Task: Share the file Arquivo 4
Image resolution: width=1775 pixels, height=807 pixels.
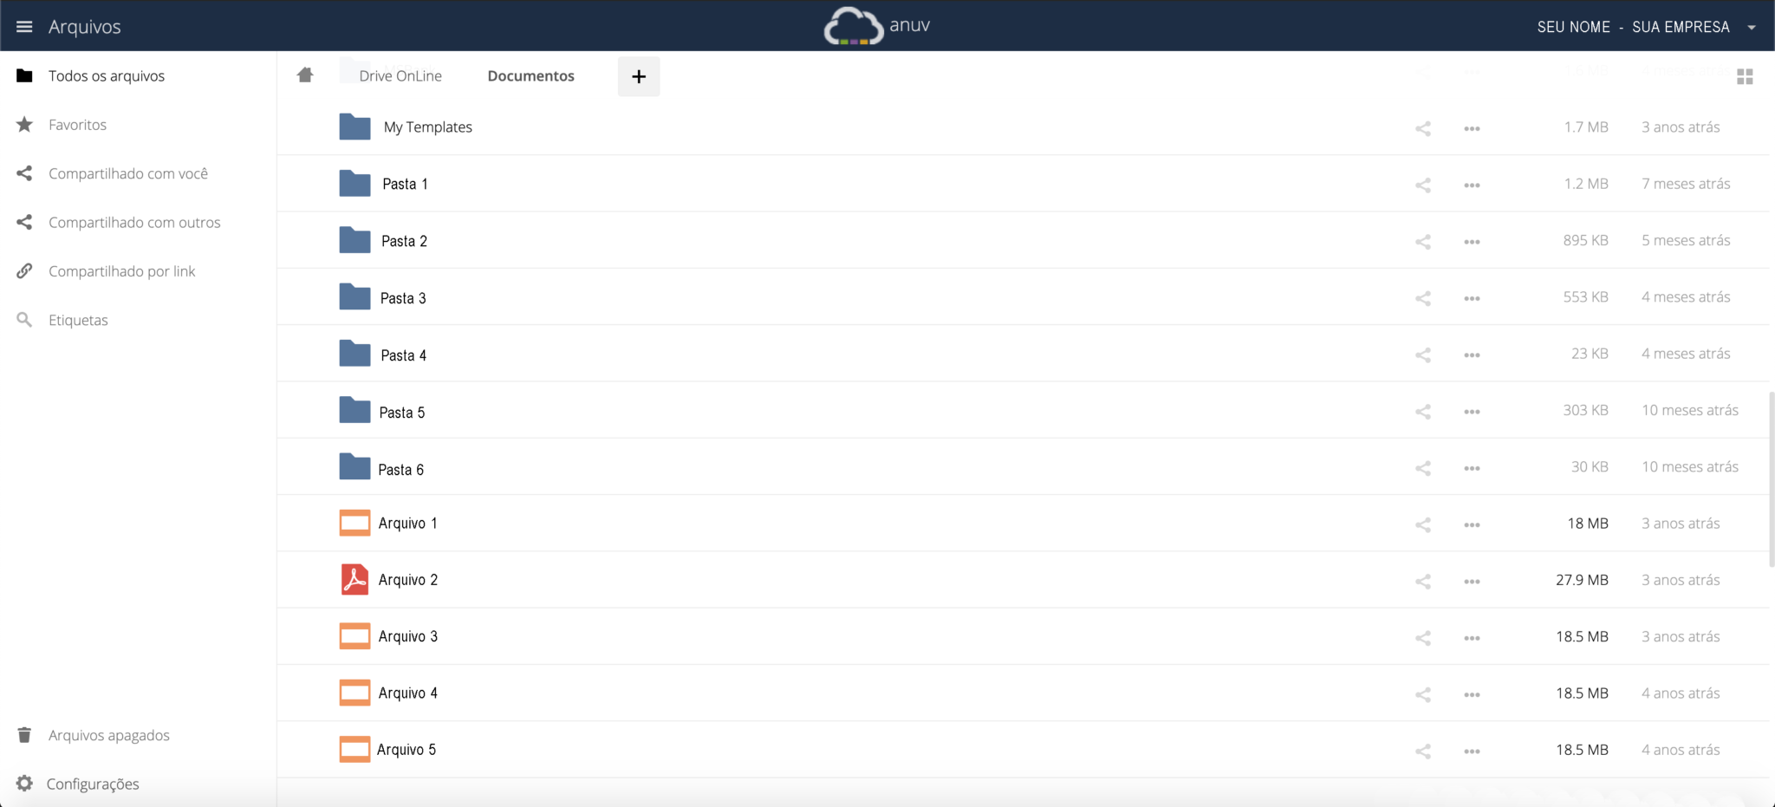Action: point(1422,693)
